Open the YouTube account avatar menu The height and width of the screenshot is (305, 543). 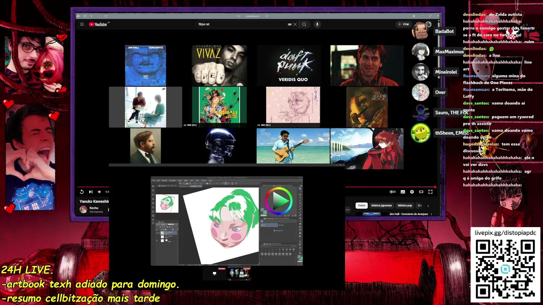pos(428,24)
